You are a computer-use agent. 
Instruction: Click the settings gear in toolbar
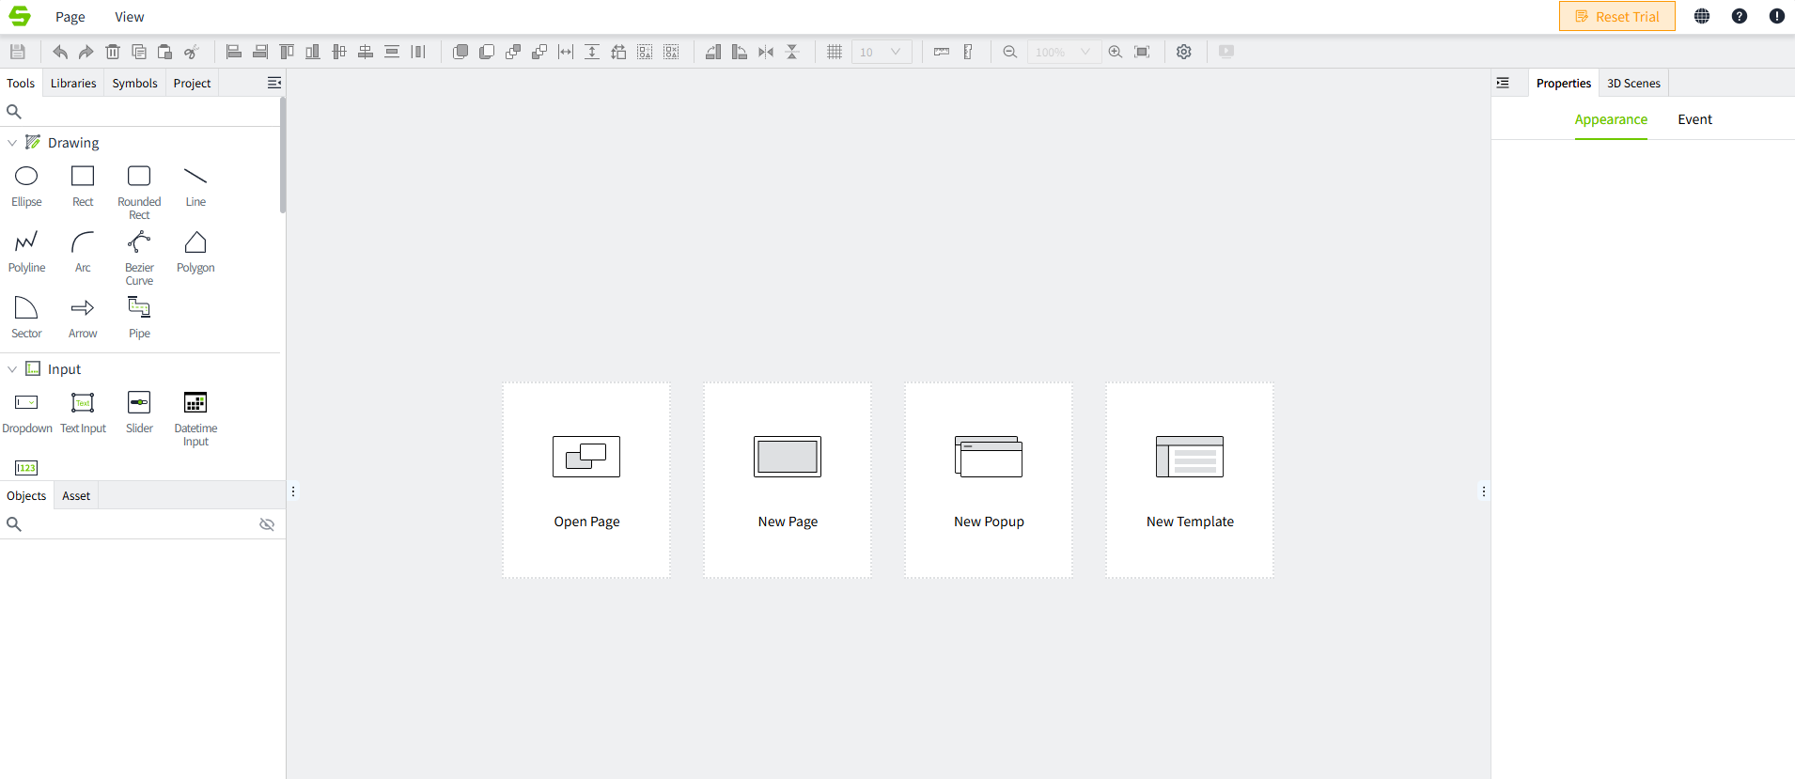tap(1184, 52)
